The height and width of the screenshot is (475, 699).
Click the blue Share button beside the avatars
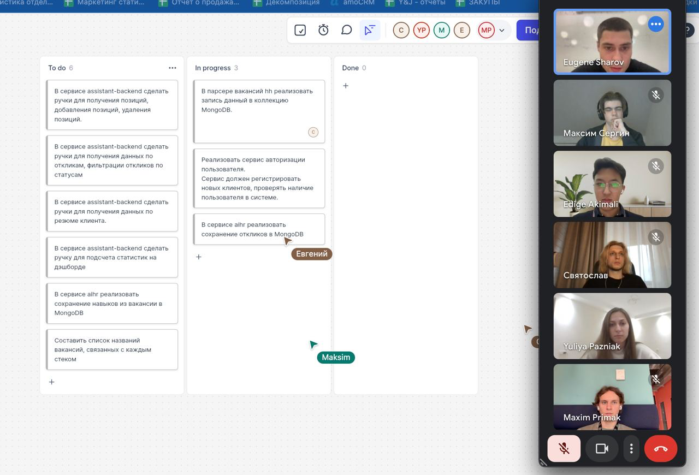pyautogui.click(x=528, y=30)
